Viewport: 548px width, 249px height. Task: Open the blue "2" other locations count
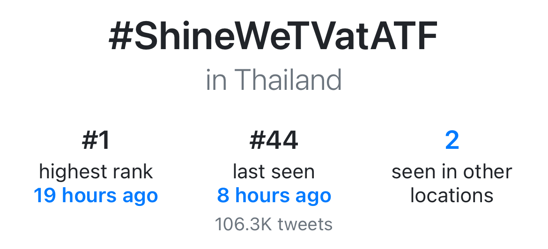click(x=452, y=141)
